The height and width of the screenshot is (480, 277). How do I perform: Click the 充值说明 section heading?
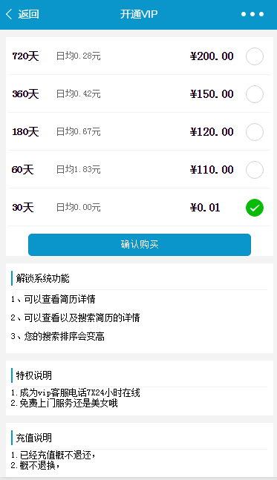tap(33, 438)
